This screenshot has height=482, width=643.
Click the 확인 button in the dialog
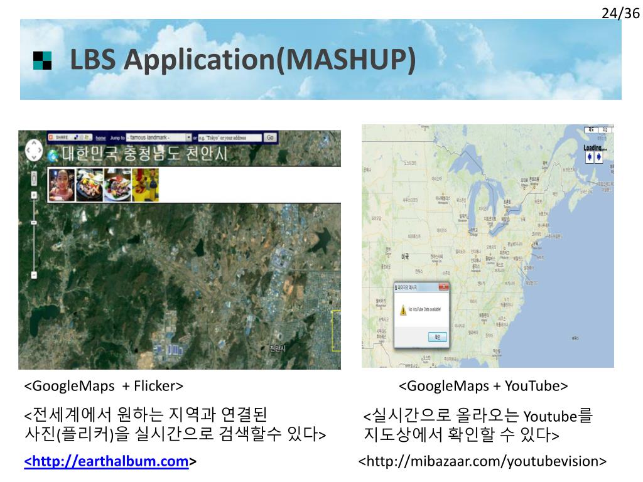pyautogui.click(x=437, y=337)
